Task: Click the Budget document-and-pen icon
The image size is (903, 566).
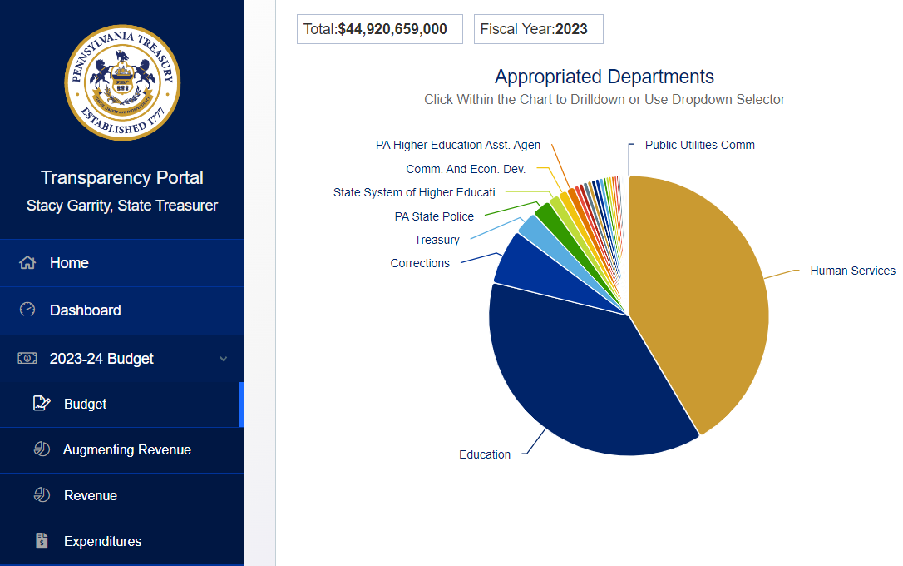Action: pos(42,403)
